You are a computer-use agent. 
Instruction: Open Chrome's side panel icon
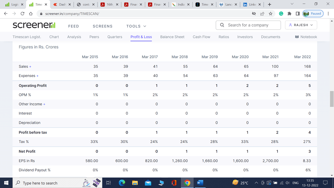tap(297, 14)
